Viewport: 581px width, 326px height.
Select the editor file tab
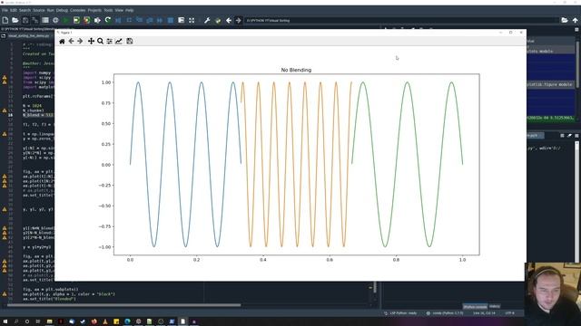[29, 36]
